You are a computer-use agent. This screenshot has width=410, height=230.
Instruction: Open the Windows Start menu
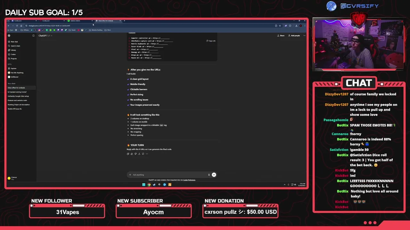(144, 185)
